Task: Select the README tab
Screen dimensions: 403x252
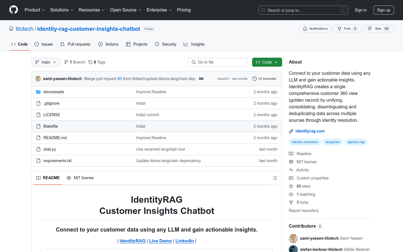Action: (x=48, y=178)
